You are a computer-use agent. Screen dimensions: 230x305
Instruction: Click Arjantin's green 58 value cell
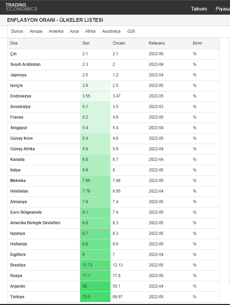pyautogui.click(x=95, y=286)
